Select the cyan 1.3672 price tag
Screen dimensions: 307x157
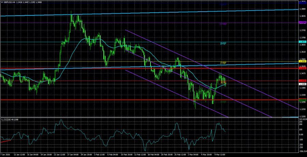[302, 42]
